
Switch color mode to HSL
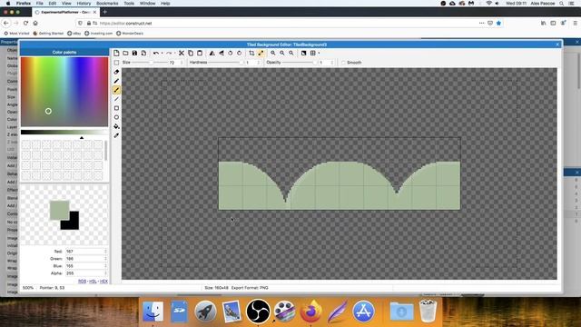[x=93, y=282]
